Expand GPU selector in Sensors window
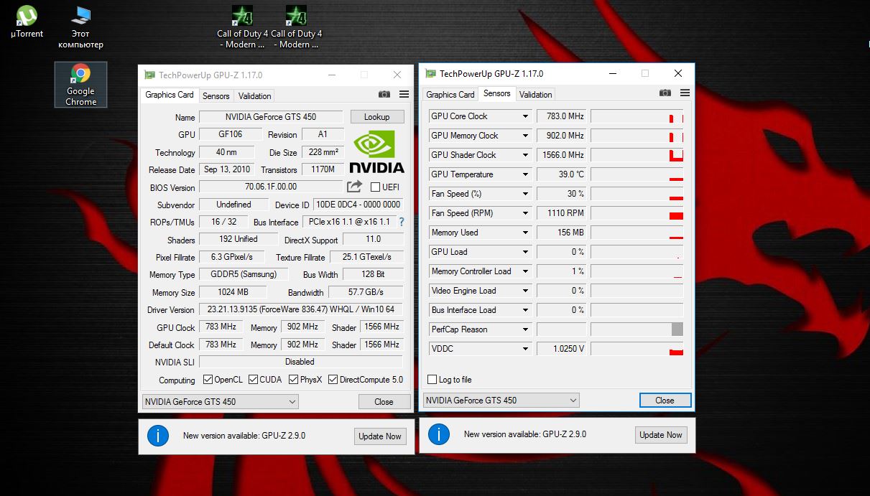Screen dimensions: 870x496 point(573,401)
